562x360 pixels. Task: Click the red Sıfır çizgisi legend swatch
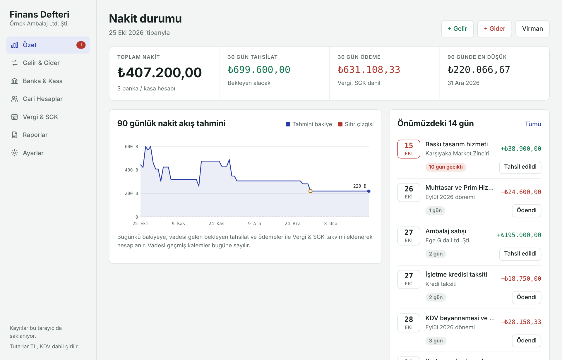pos(340,124)
